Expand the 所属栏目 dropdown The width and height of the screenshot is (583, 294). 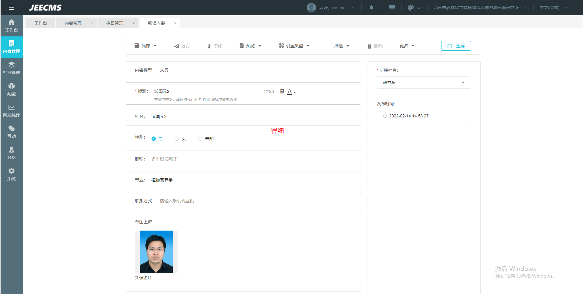coord(424,83)
